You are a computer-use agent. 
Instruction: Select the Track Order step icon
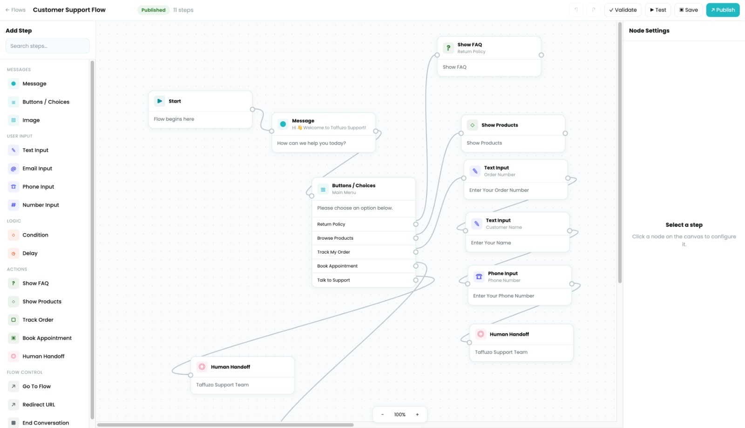coord(14,320)
